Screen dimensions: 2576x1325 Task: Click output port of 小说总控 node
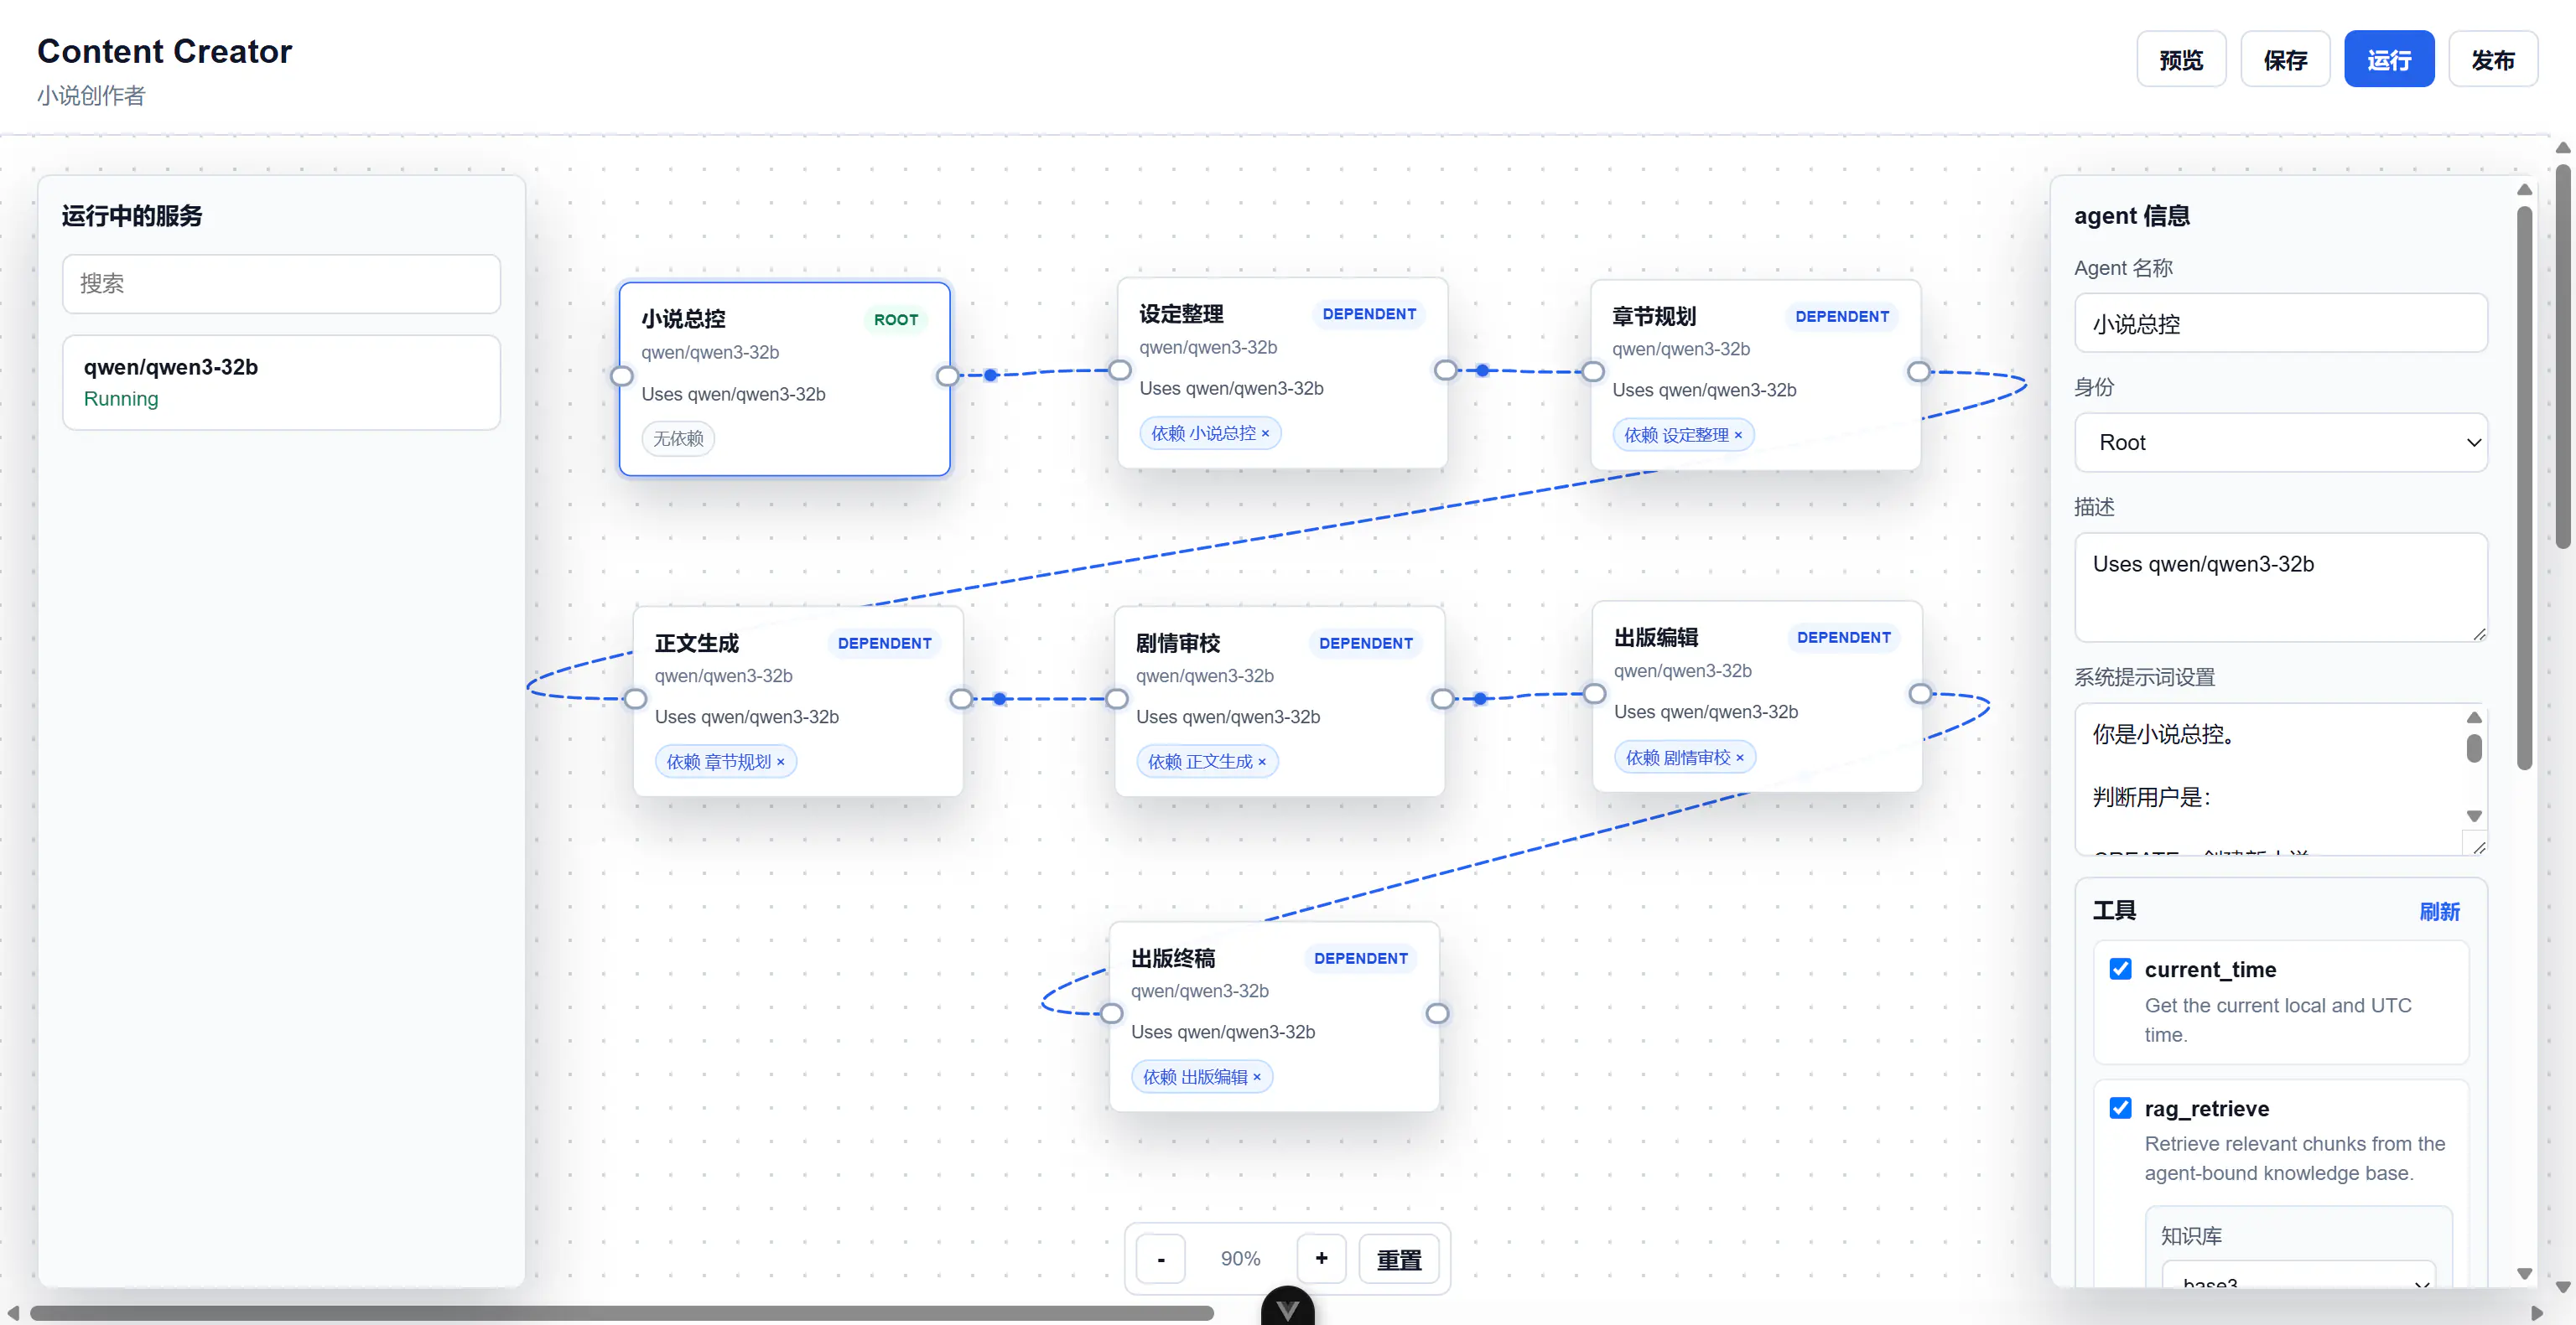click(x=947, y=377)
